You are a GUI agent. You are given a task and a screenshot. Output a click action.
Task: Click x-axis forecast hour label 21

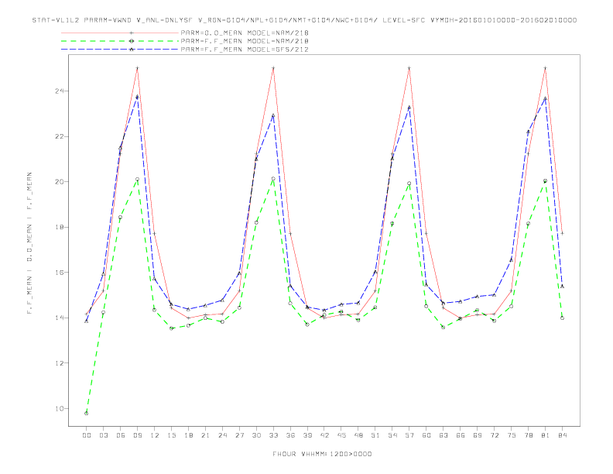pos(205,435)
